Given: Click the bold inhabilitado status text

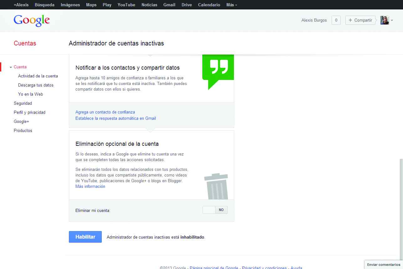Looking at the screenshot, I should [x=192, y=237].
